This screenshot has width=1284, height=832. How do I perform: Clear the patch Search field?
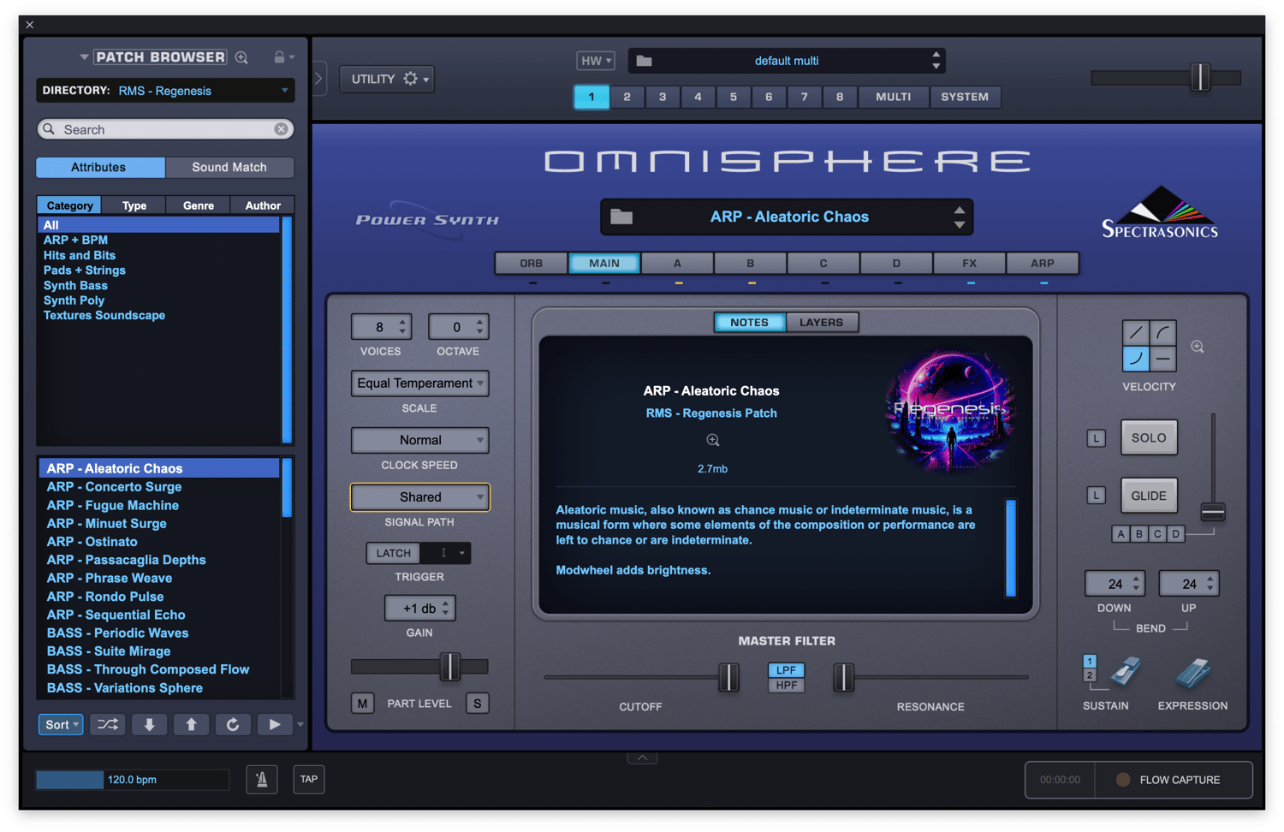tap(281, 129)
